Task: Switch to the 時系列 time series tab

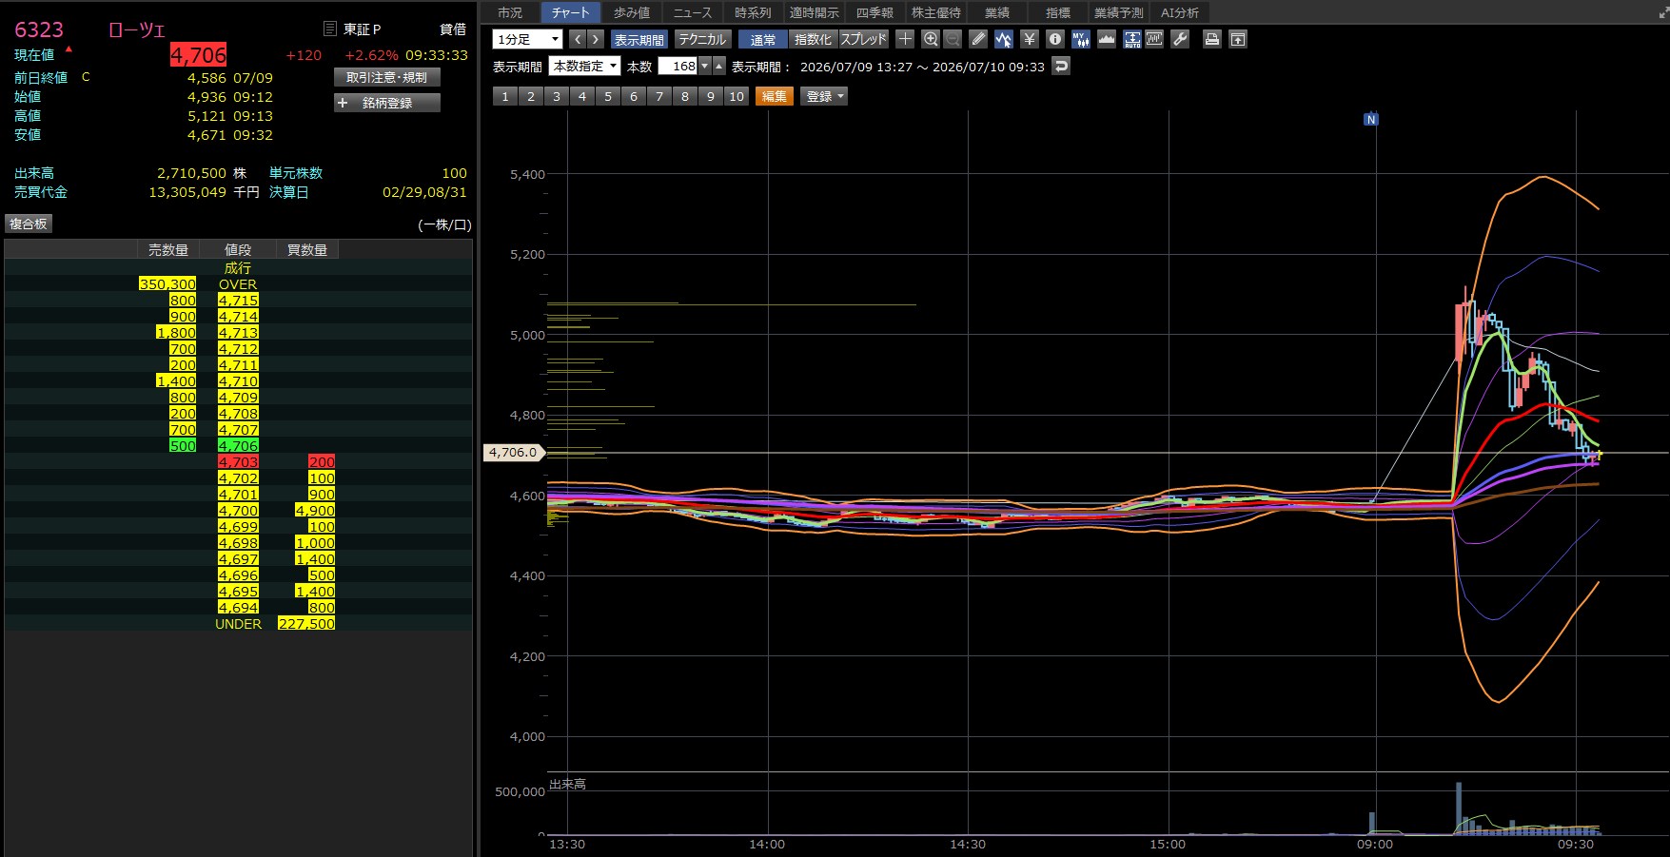Action: (x=753, y=12)
